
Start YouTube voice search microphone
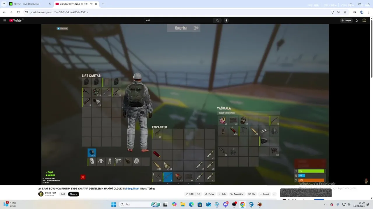[x=226, y=20]
